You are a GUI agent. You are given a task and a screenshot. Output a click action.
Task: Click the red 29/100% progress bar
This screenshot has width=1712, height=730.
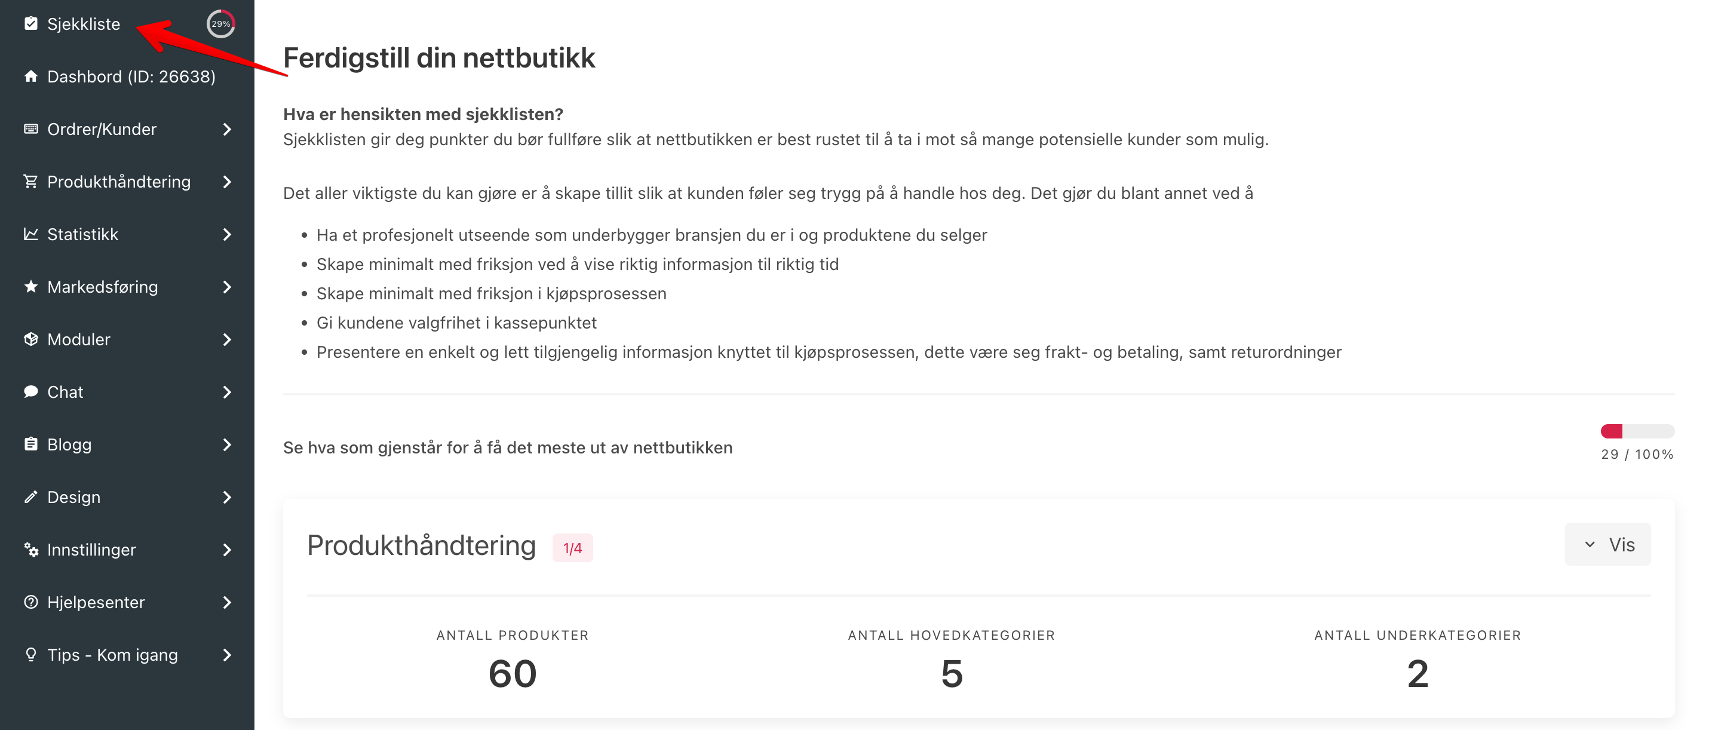(1637, 431)
